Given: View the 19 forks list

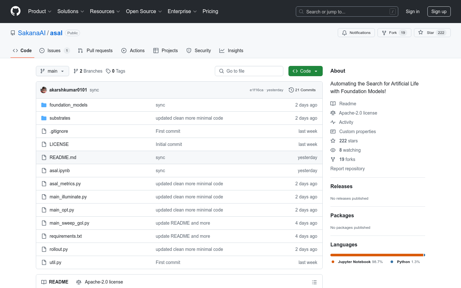Looking at the screenshot, I should [x=343, y=159].
